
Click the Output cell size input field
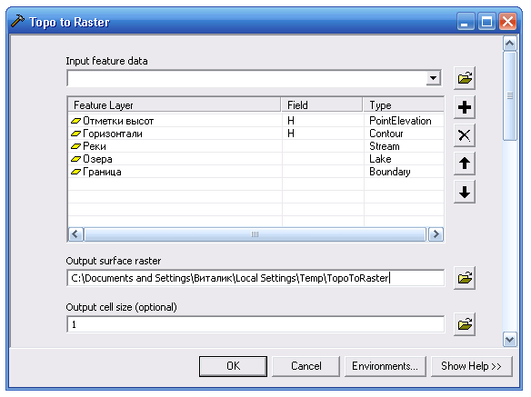click(x=255, y=324)
